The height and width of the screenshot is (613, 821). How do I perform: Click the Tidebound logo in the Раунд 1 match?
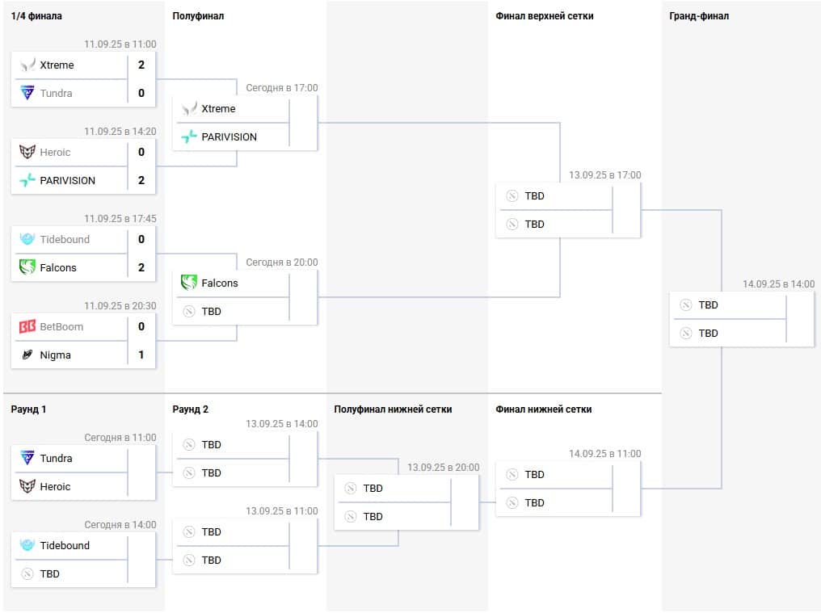[x=27, y=545]
